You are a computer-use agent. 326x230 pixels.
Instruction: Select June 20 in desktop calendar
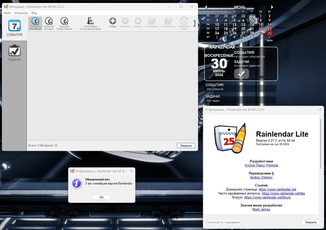pyautogui.click(x=243, y=29)
